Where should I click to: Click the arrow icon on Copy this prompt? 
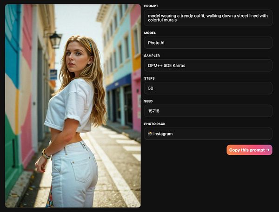[x=268, y=150]
